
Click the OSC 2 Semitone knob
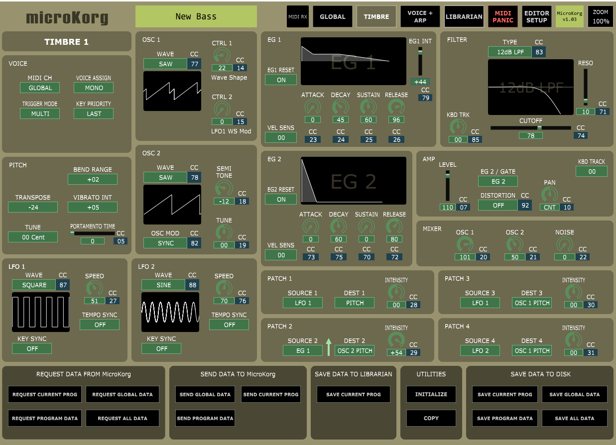pyautogui.click(x=224, y=188)
